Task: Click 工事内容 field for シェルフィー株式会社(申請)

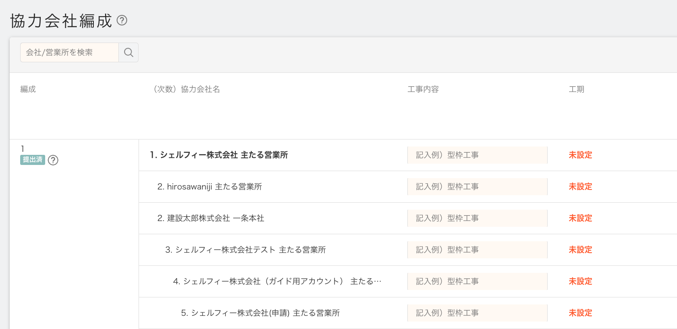Action: click(x=477, y=313)
